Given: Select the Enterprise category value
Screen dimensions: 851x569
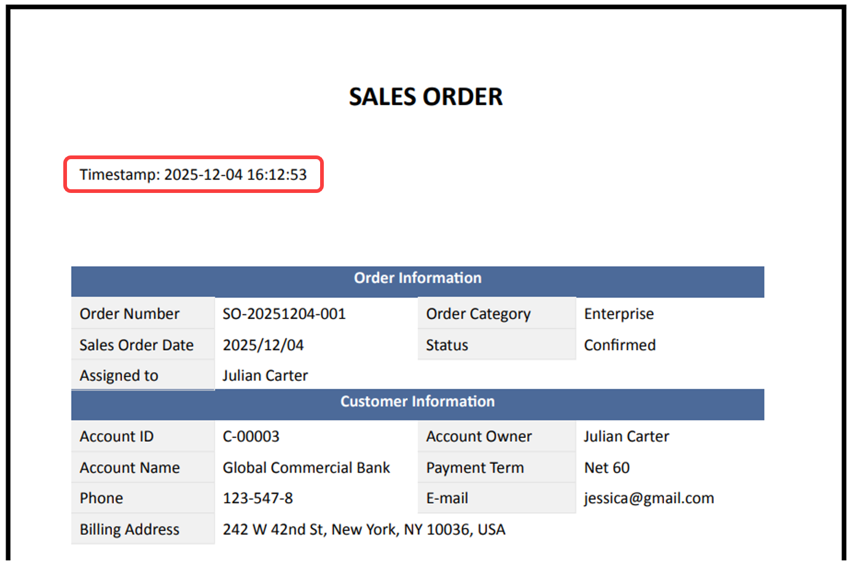Looking at the screenshot, I should coord(619,314).
